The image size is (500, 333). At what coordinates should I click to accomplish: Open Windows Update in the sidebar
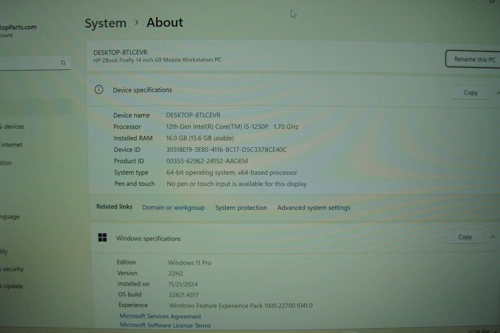(11, 286)
